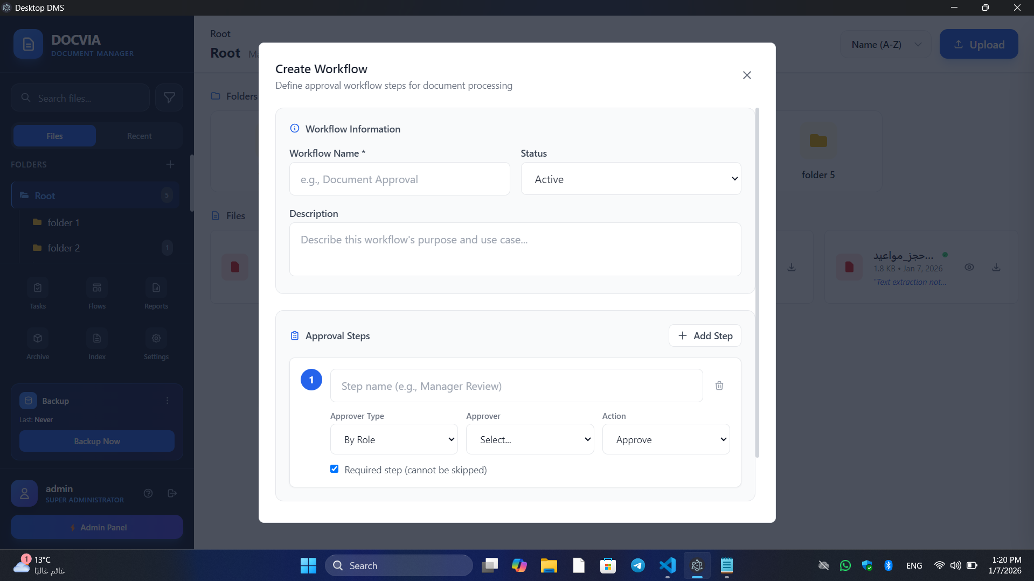The image size is (1034, 581).
Task: Click the Backup Now button
Action: pyautogui.click(x=97, y=442)
